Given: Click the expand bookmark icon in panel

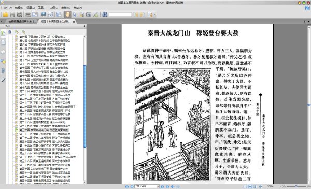Looking at the screenshot, I should (17, 32).
